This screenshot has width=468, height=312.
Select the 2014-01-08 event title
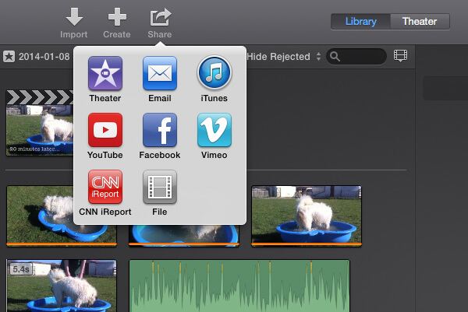coord(44,57)
